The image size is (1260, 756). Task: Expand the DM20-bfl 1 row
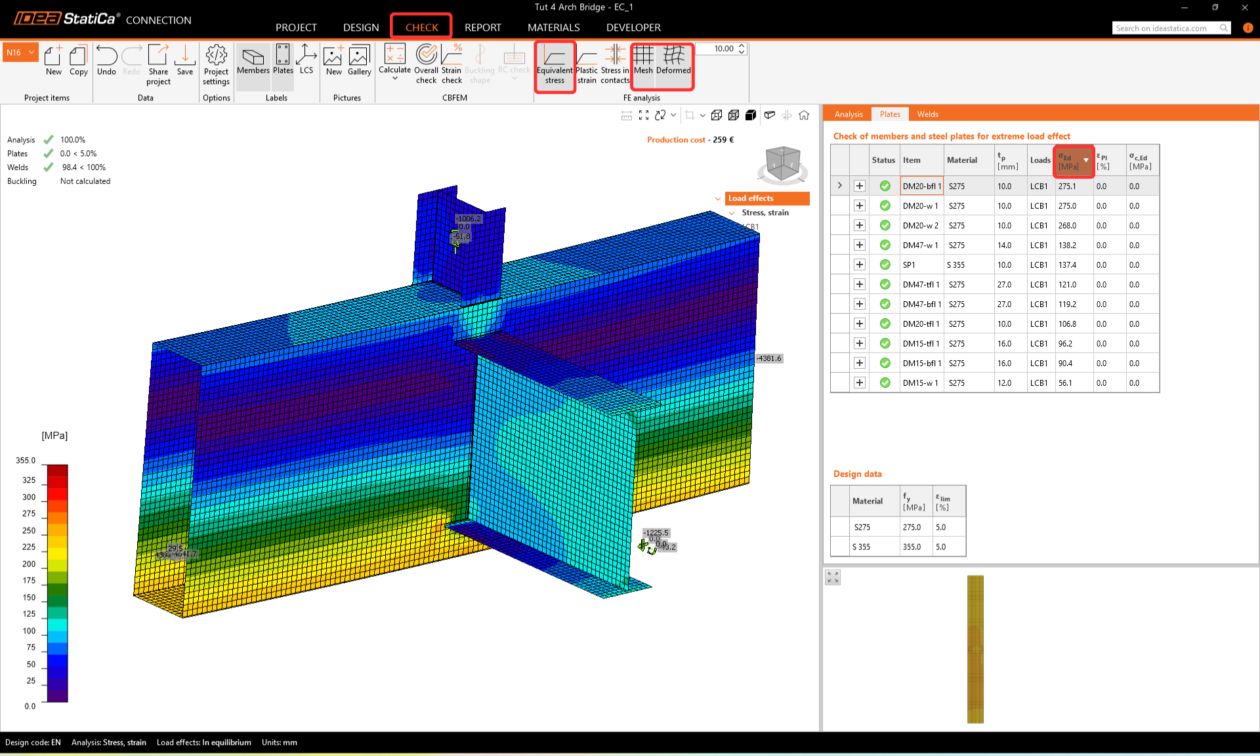tap(859, 186)
